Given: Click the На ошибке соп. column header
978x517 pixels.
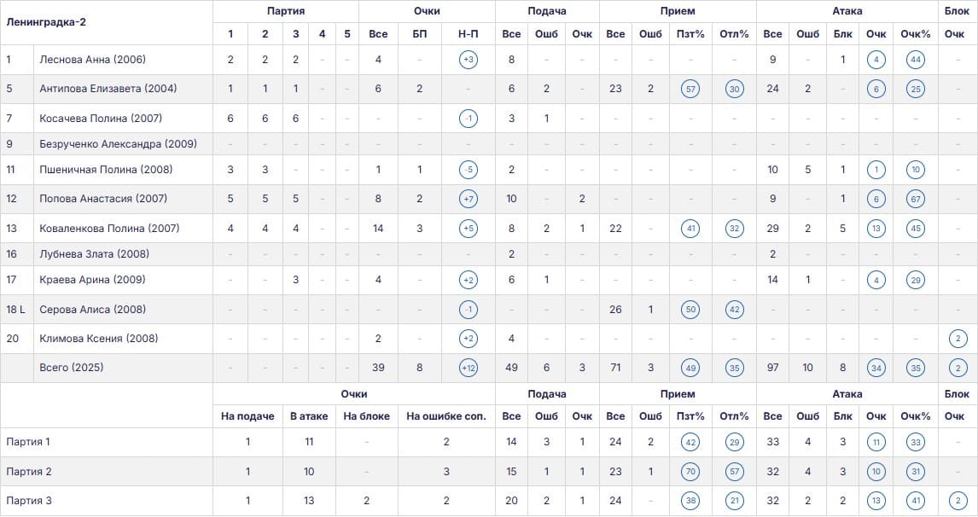Looking at the screenshot, I should point(446,416).
